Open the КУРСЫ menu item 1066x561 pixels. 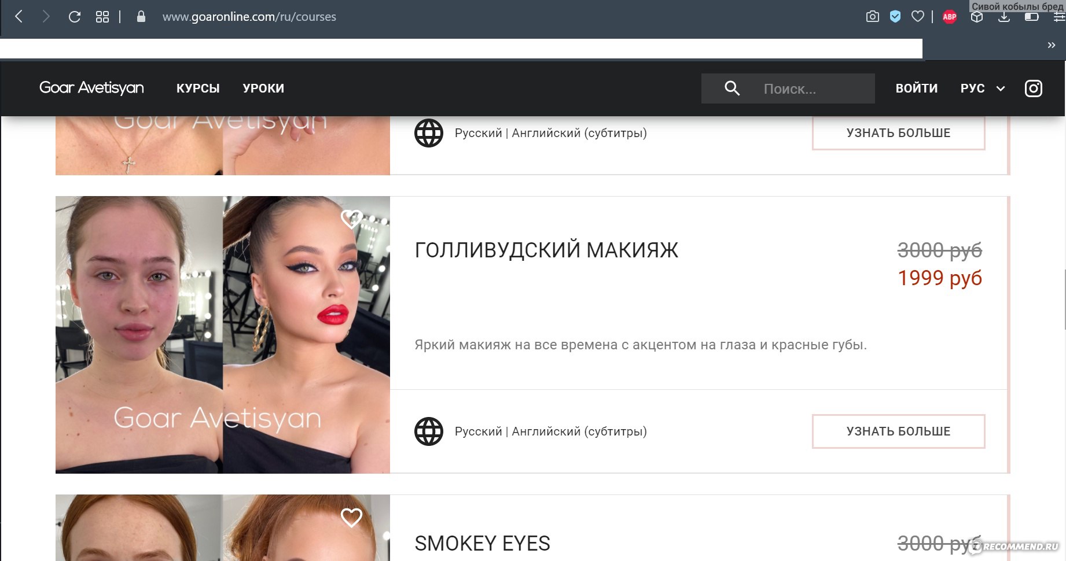(198, 88)
